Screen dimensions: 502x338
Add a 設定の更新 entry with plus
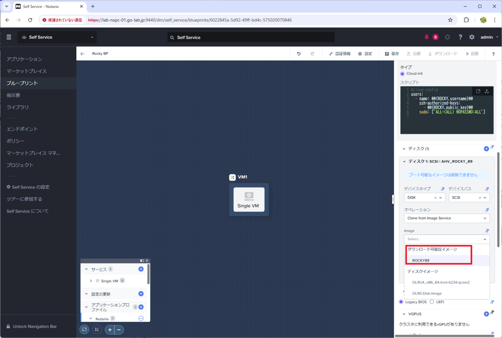tap(141, 294)
